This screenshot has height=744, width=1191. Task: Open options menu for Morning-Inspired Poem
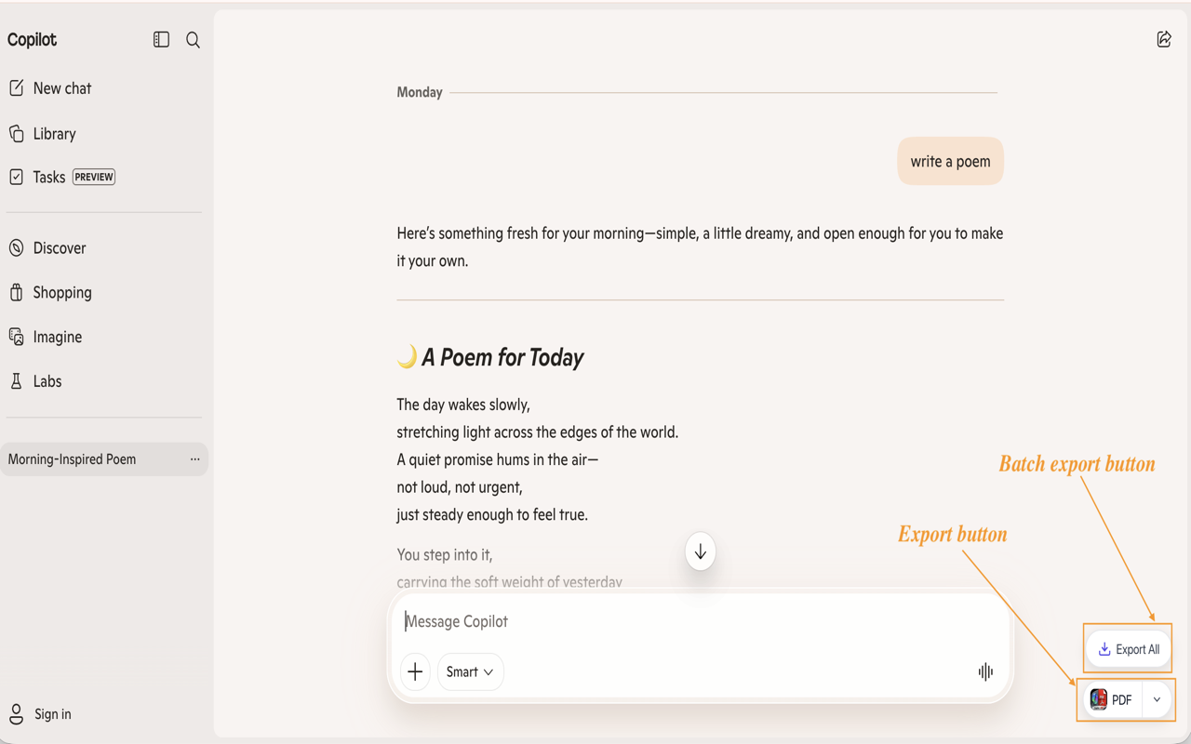[x=194, y=459]
